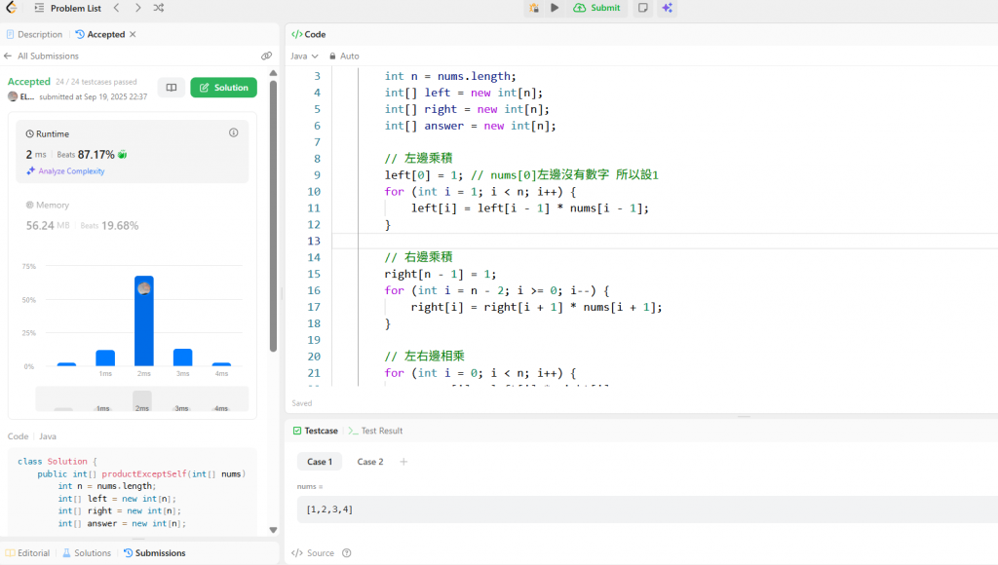Click the submitter avatar

[13, 96]
